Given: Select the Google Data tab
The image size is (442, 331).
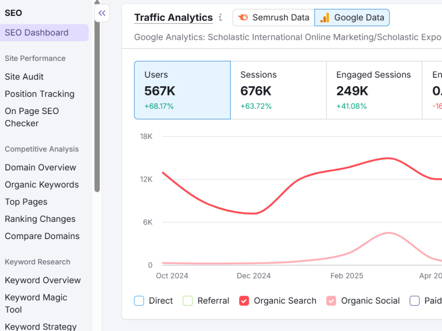Looking at the screenshot, I should click(x=352, y=18).
